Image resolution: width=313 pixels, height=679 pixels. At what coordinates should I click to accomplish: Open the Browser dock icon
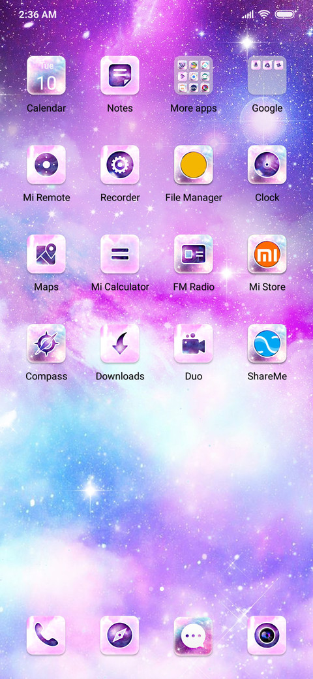[120, 635]
